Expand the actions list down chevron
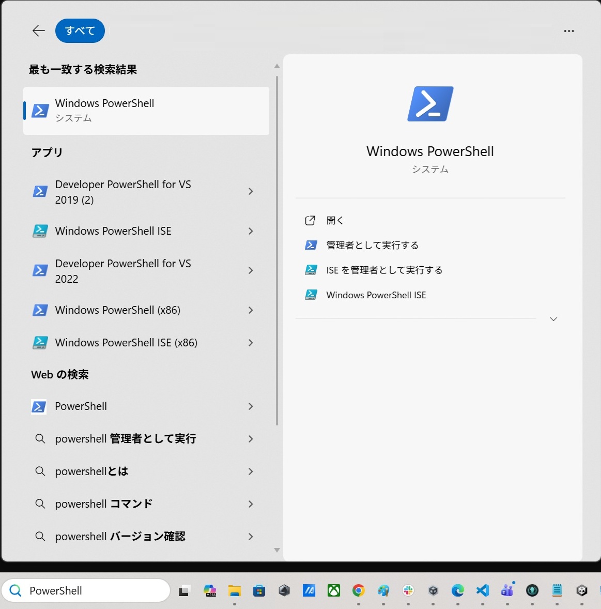Viewport: 601px width, 609px height. (x=553, y=319)
